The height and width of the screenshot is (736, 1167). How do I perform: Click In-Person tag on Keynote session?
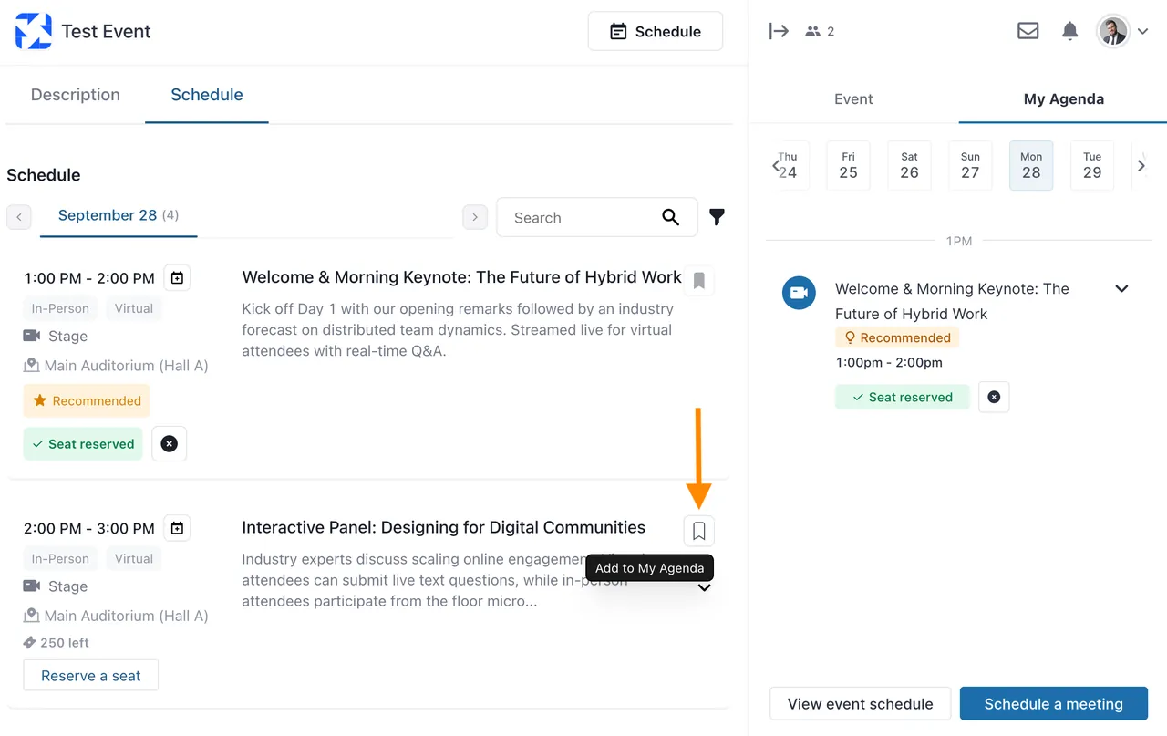pyautogui.click(x=60, y=308)
